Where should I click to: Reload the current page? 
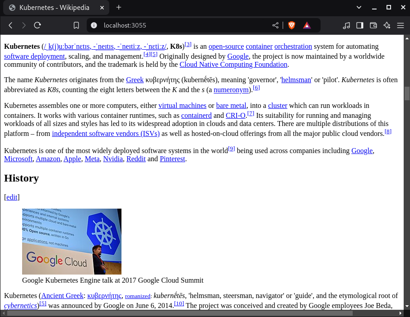point(37,25)
